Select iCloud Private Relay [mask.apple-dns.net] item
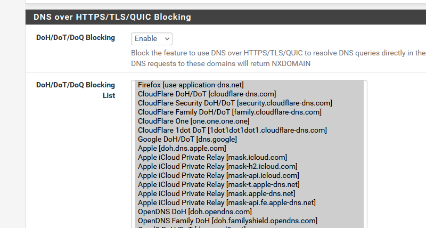 click(216, 193)
